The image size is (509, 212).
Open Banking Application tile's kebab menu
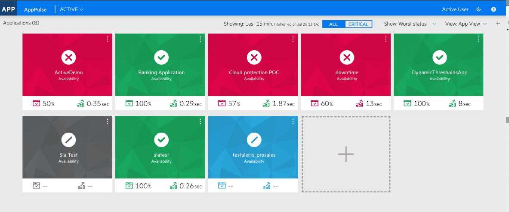click(x=200, y=39)
